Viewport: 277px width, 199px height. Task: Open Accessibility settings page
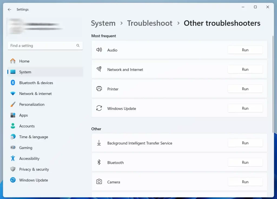coord(45,158)
